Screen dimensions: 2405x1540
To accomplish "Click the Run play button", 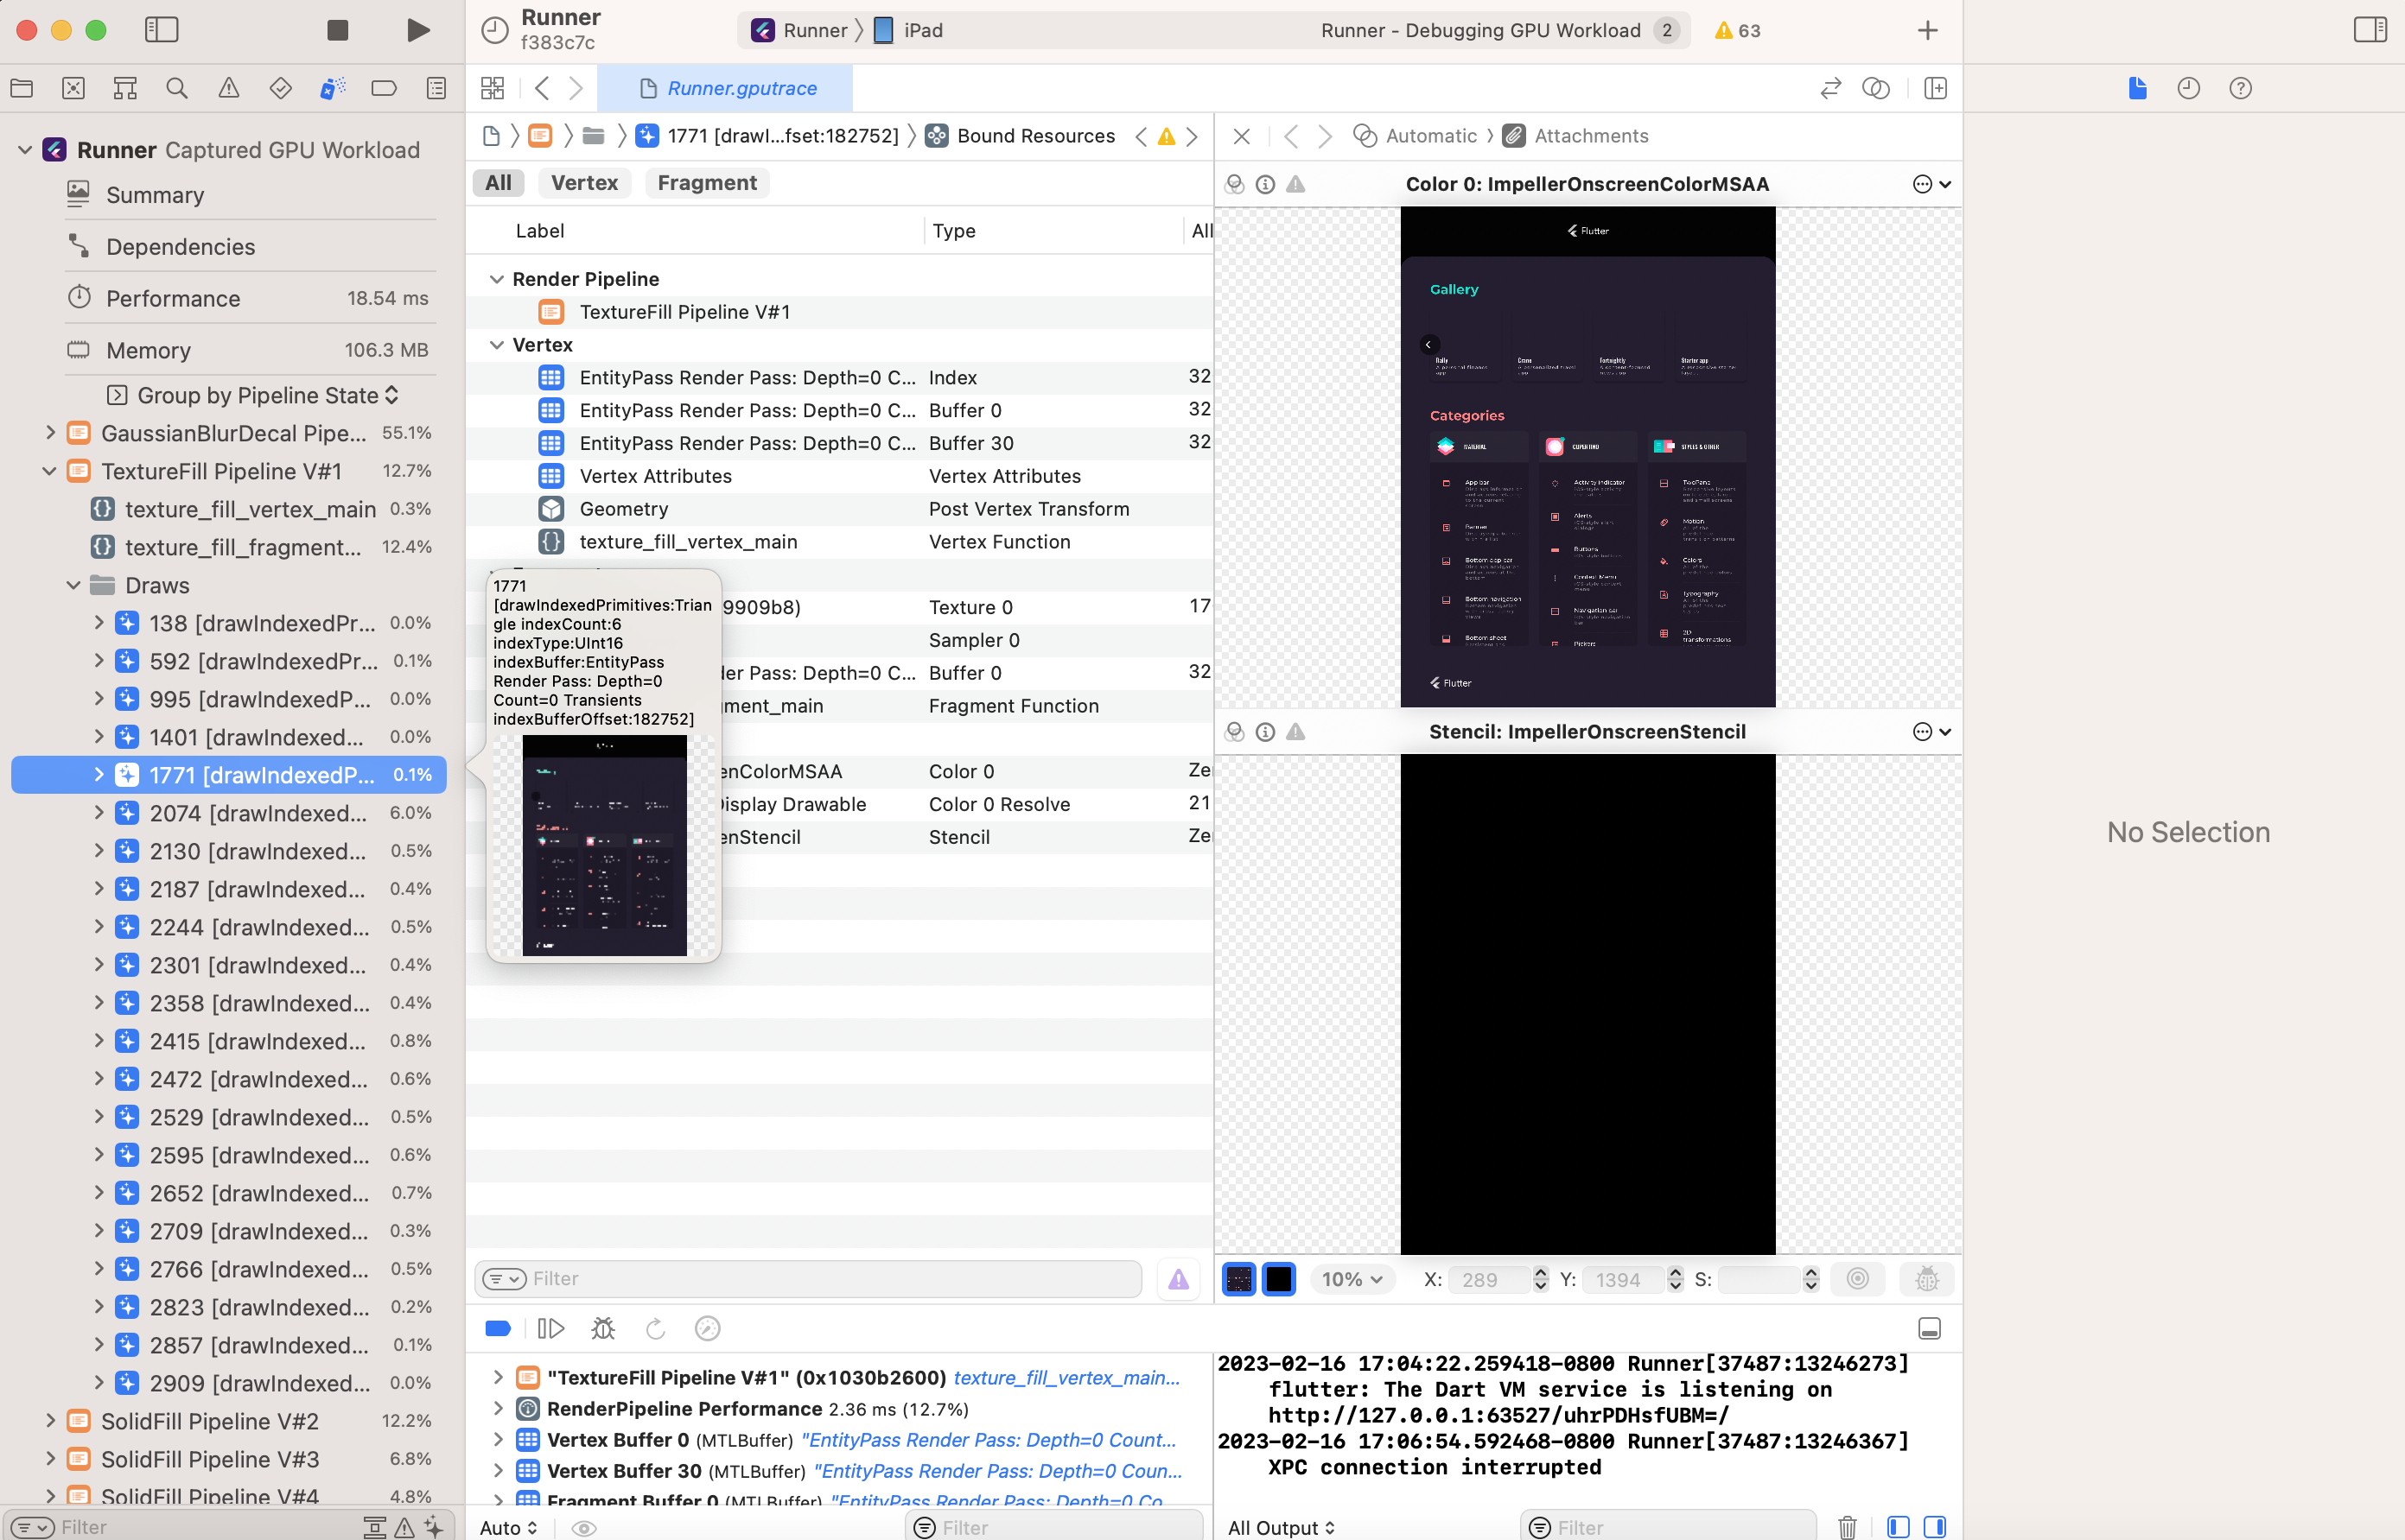I will click(418, 30).
